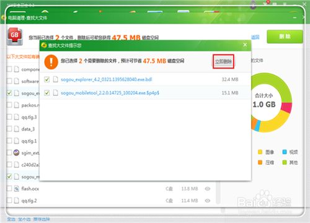Click the yellow 图像 legend swatch
Screen dimensions: 310x223
(260, 152)
